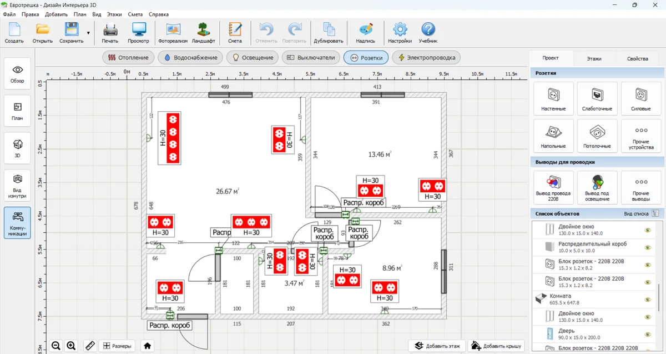Switch to the Свойства tab
This screenshot has width=666, height=354.
tap(637, 58)
